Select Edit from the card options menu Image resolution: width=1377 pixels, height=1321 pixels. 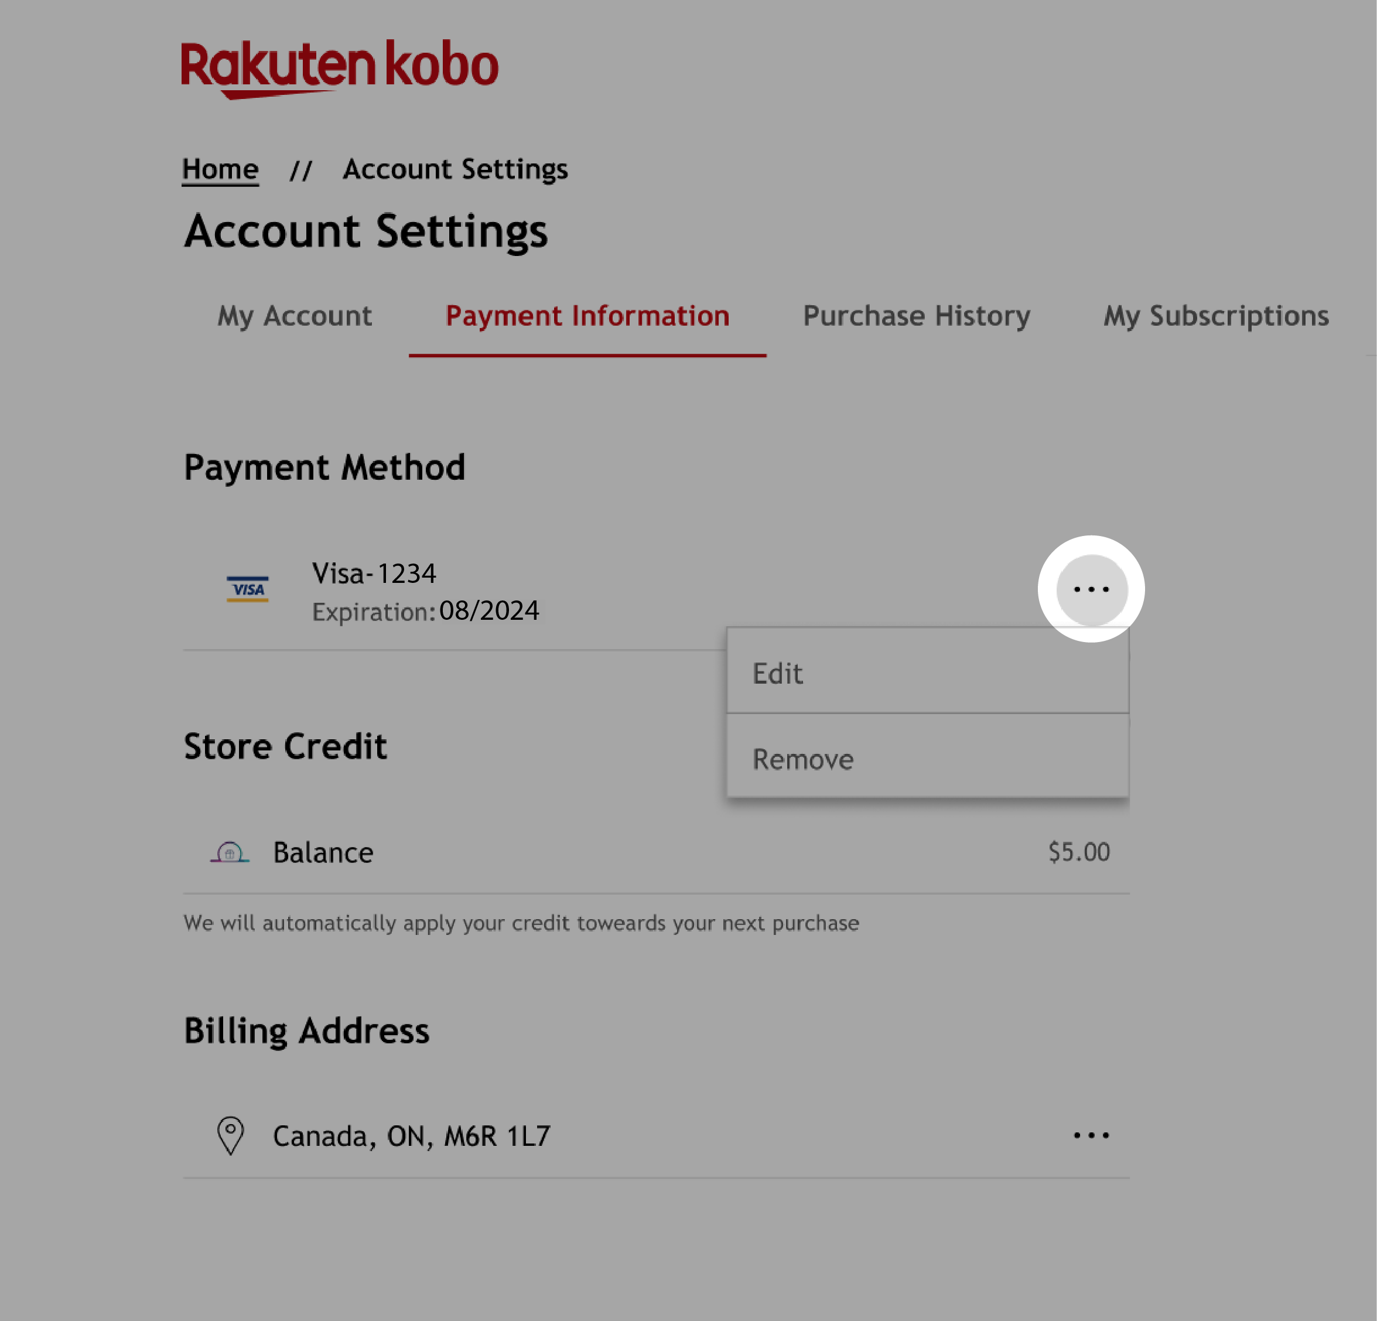[928, 671]
